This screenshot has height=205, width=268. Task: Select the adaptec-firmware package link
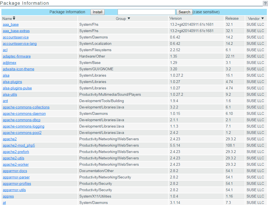point(17,56)
